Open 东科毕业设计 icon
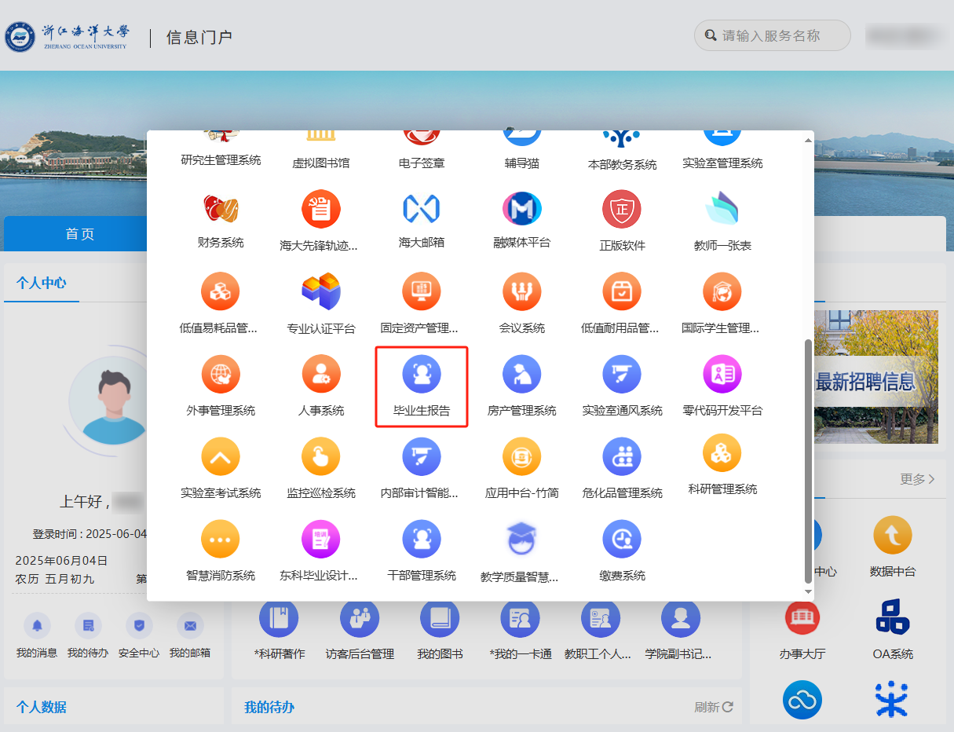Screen dimensions: 954x732 (321, 540)
